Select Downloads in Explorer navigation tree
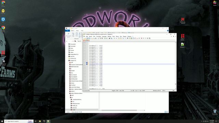Screen dimensions: 219x123 [73, 46]
